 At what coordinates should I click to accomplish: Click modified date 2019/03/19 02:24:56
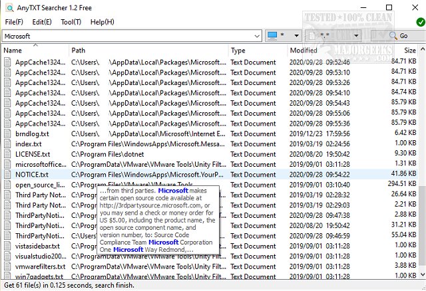point(319,144)
